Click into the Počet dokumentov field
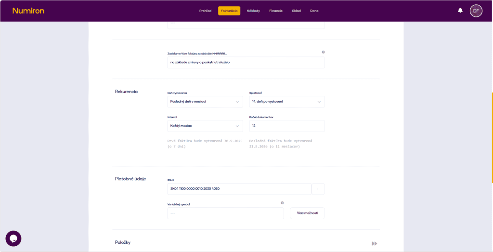 pos(286,126)
